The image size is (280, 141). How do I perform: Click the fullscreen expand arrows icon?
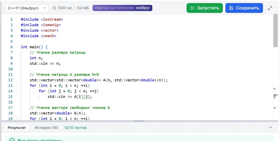(x=270, y=8)
